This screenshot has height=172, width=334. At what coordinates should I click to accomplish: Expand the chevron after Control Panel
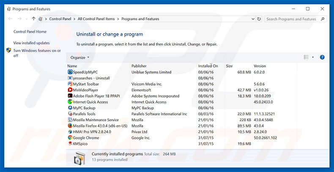coord(74,19)
